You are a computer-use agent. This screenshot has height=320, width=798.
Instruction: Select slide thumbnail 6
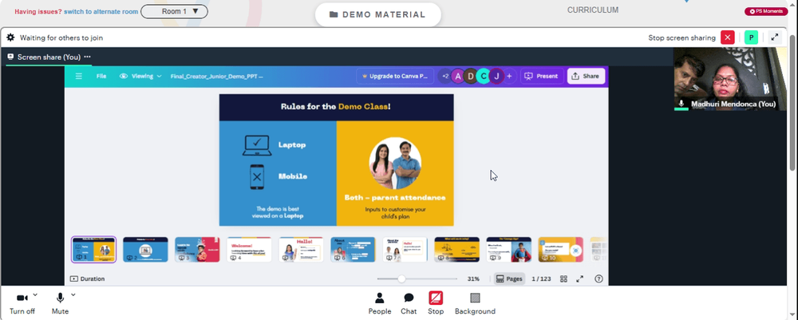[x=354, y=250]
